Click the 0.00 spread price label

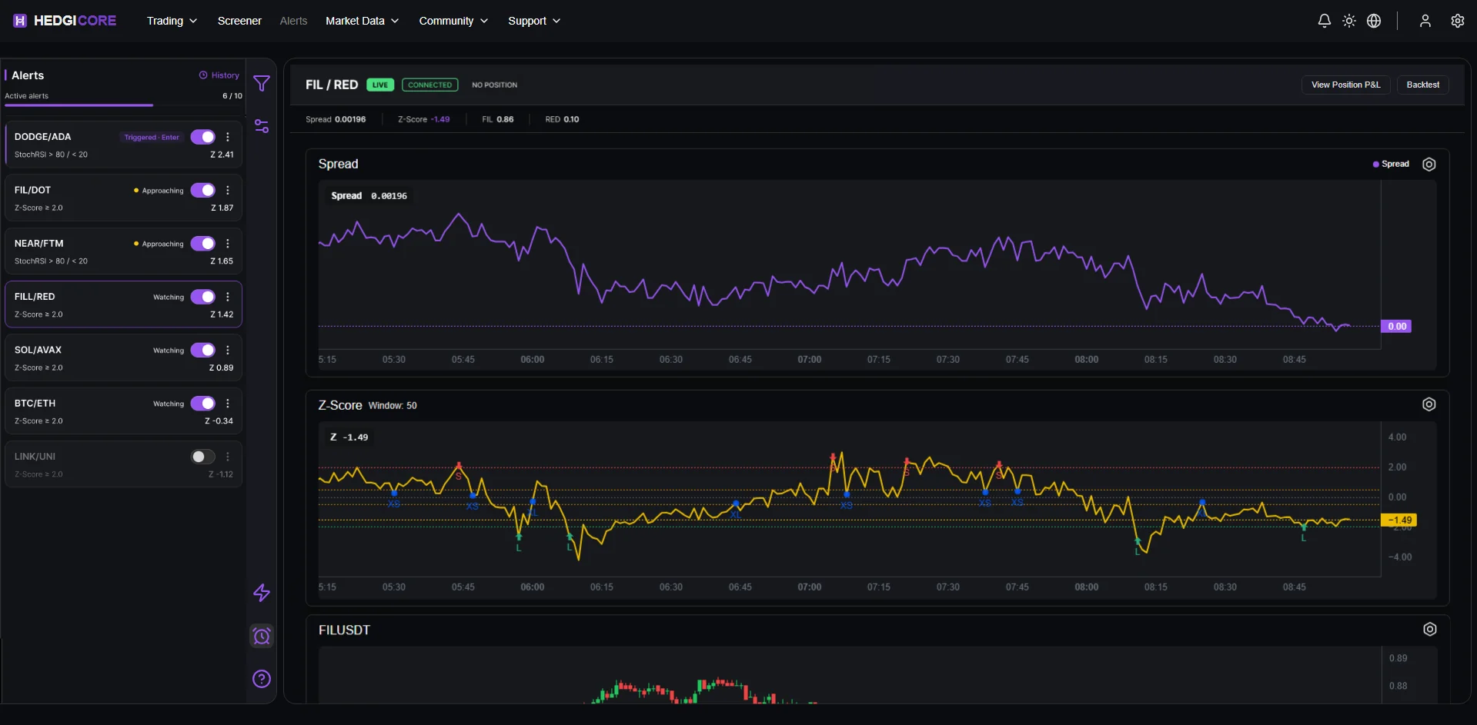coord(1396,326)
